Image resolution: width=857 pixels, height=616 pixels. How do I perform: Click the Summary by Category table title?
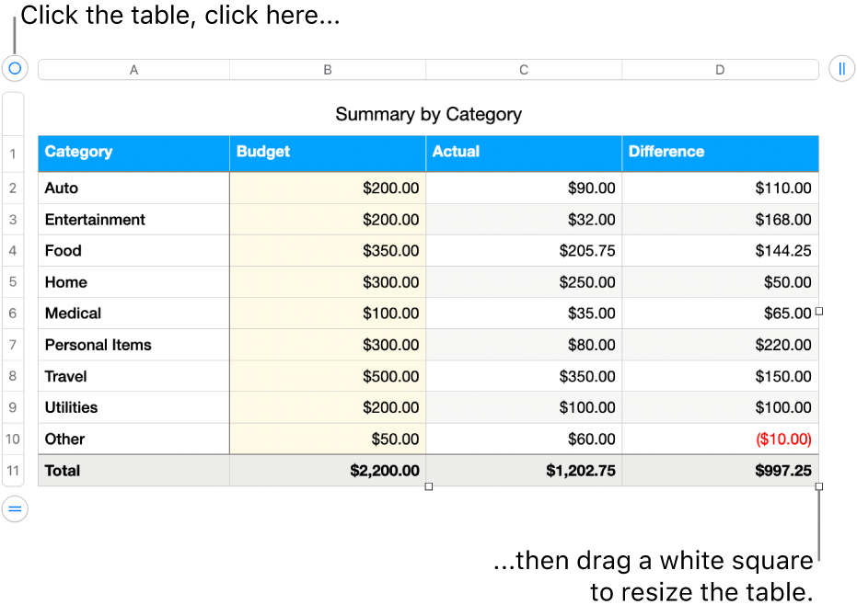428,114
